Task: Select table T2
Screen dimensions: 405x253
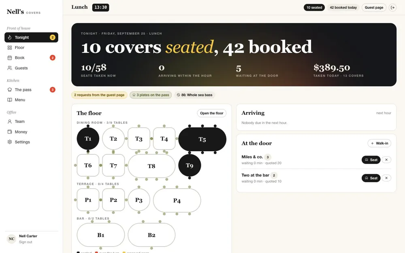Action: (x=113, y=139)
